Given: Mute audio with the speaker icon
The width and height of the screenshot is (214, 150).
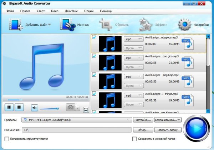Looking at the screenshot, I should (x=35, y=108).
